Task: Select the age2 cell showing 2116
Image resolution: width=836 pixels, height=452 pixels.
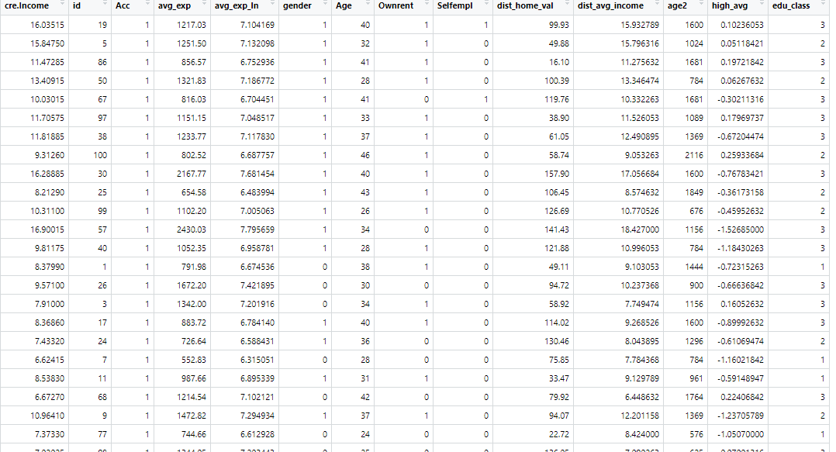Action: pyautogui.click(x=685, y=155)
